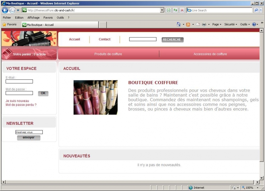Viewport: 265px width, 191px height.
Task: Submit login with the OK button
Action: (43, 93)
